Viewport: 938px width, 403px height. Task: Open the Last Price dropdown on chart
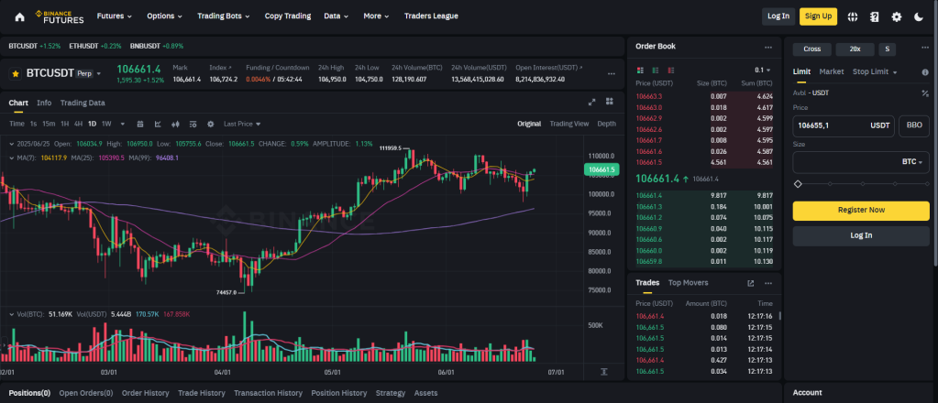point(242,124)
